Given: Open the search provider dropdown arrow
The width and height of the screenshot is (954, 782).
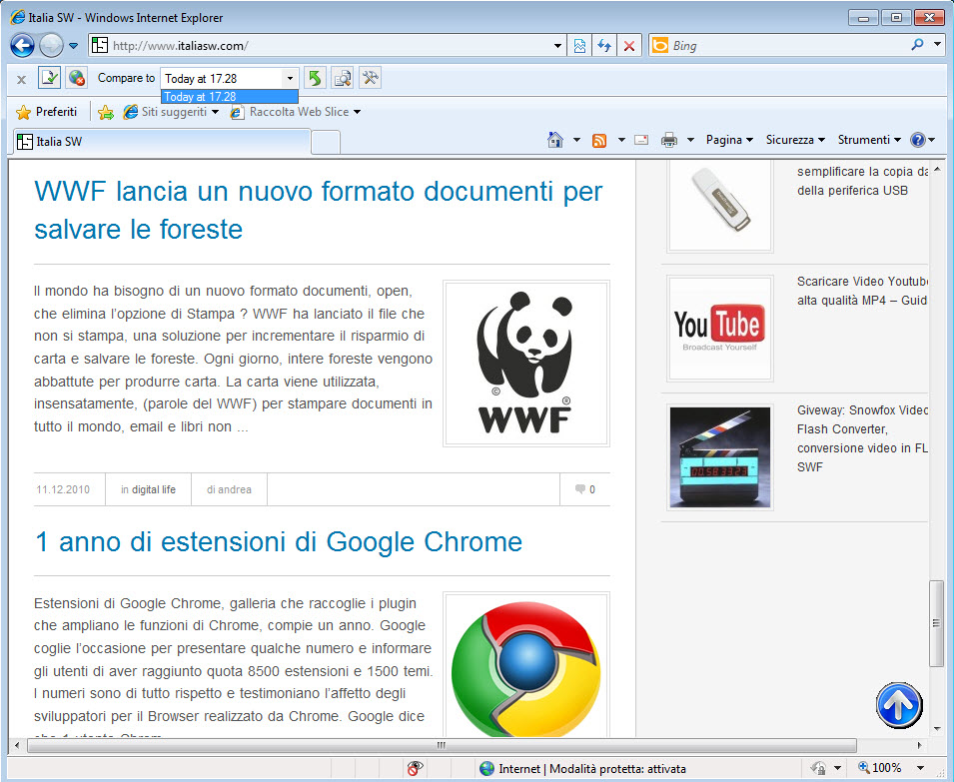Looking at the screenshot, I should pyautogui.click(x=937, y=44).
